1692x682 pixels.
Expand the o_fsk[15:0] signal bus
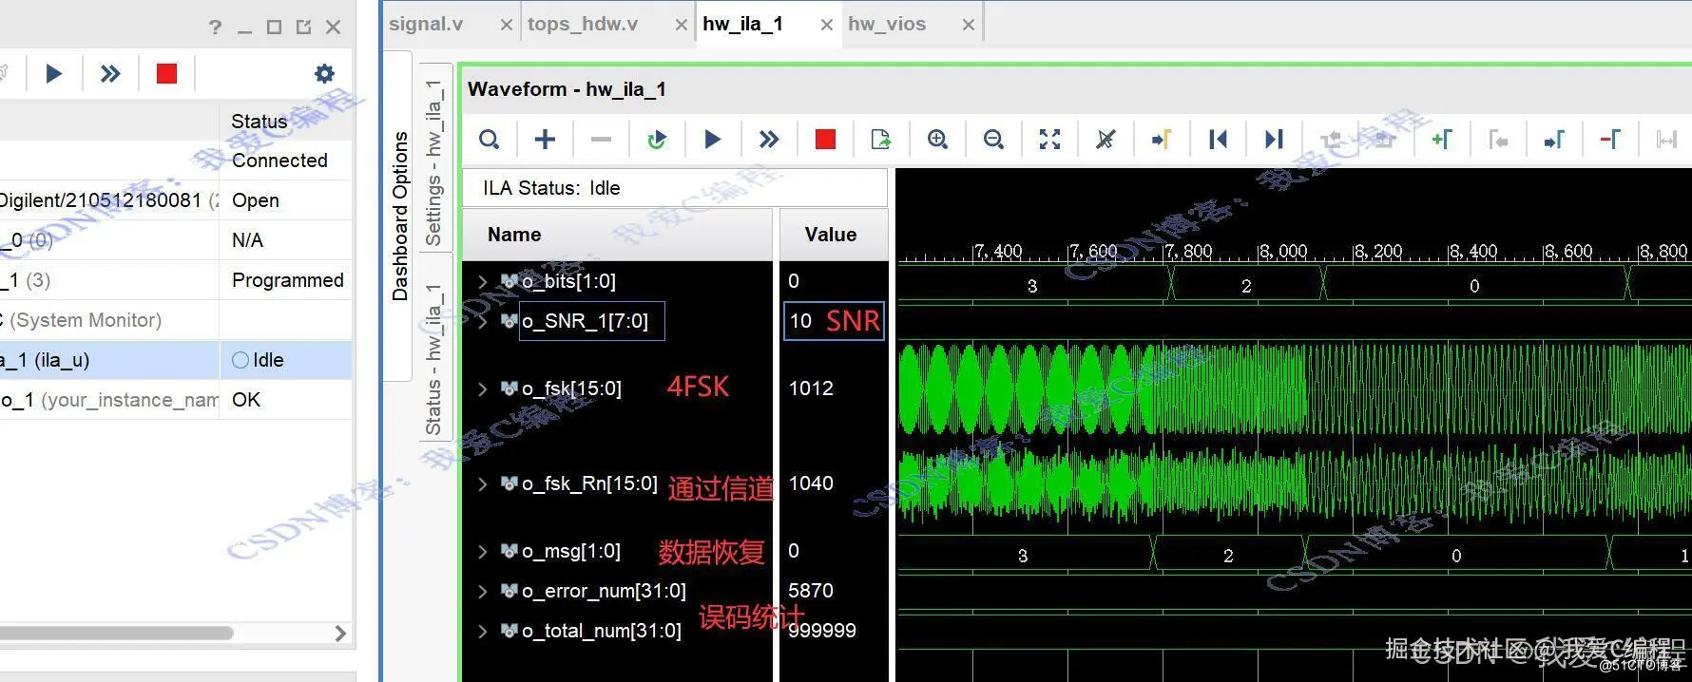(x=482, y=388)
